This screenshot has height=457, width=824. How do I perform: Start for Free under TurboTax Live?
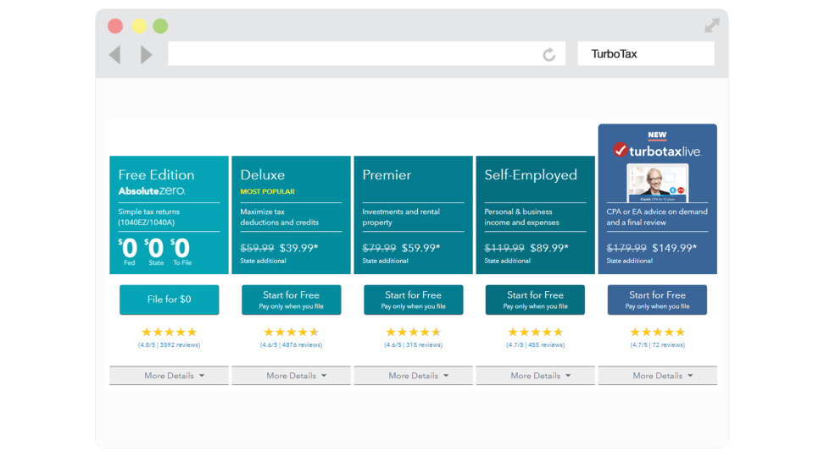point(657,300)
